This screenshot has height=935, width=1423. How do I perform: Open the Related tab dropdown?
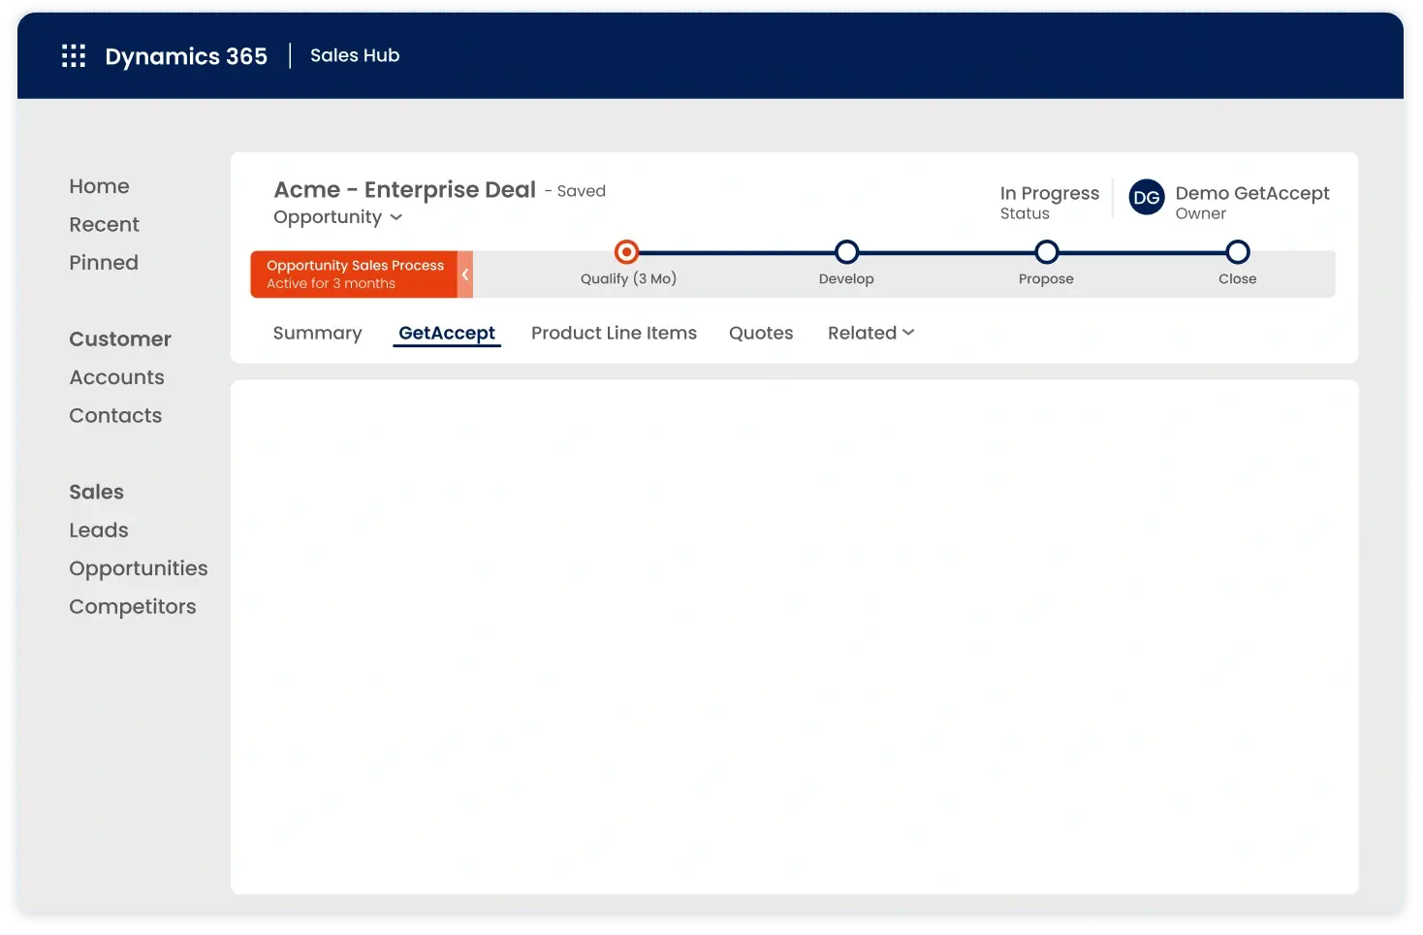tap(870, 333)
